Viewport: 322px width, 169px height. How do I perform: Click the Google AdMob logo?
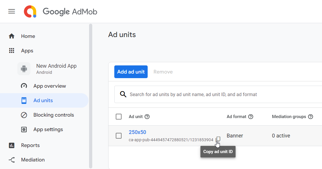pos(60,12)
